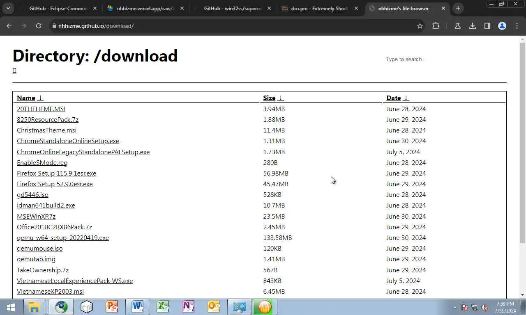Open the white cube app in taskbar
Screen dimensions: 526x315
point(87,307)
